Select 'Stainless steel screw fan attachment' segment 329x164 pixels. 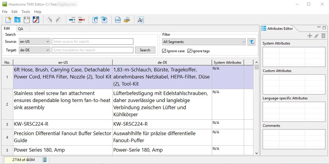[63, 104]
